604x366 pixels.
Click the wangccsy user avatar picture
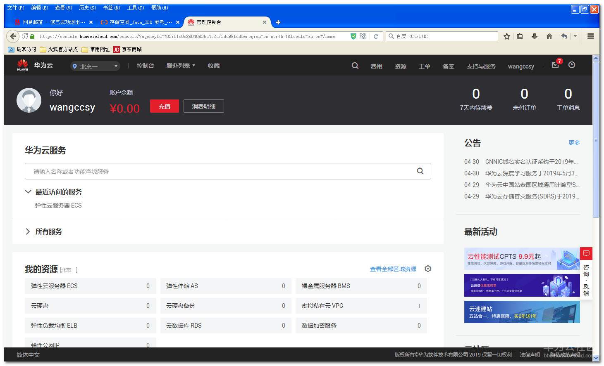tap(29, 100)
